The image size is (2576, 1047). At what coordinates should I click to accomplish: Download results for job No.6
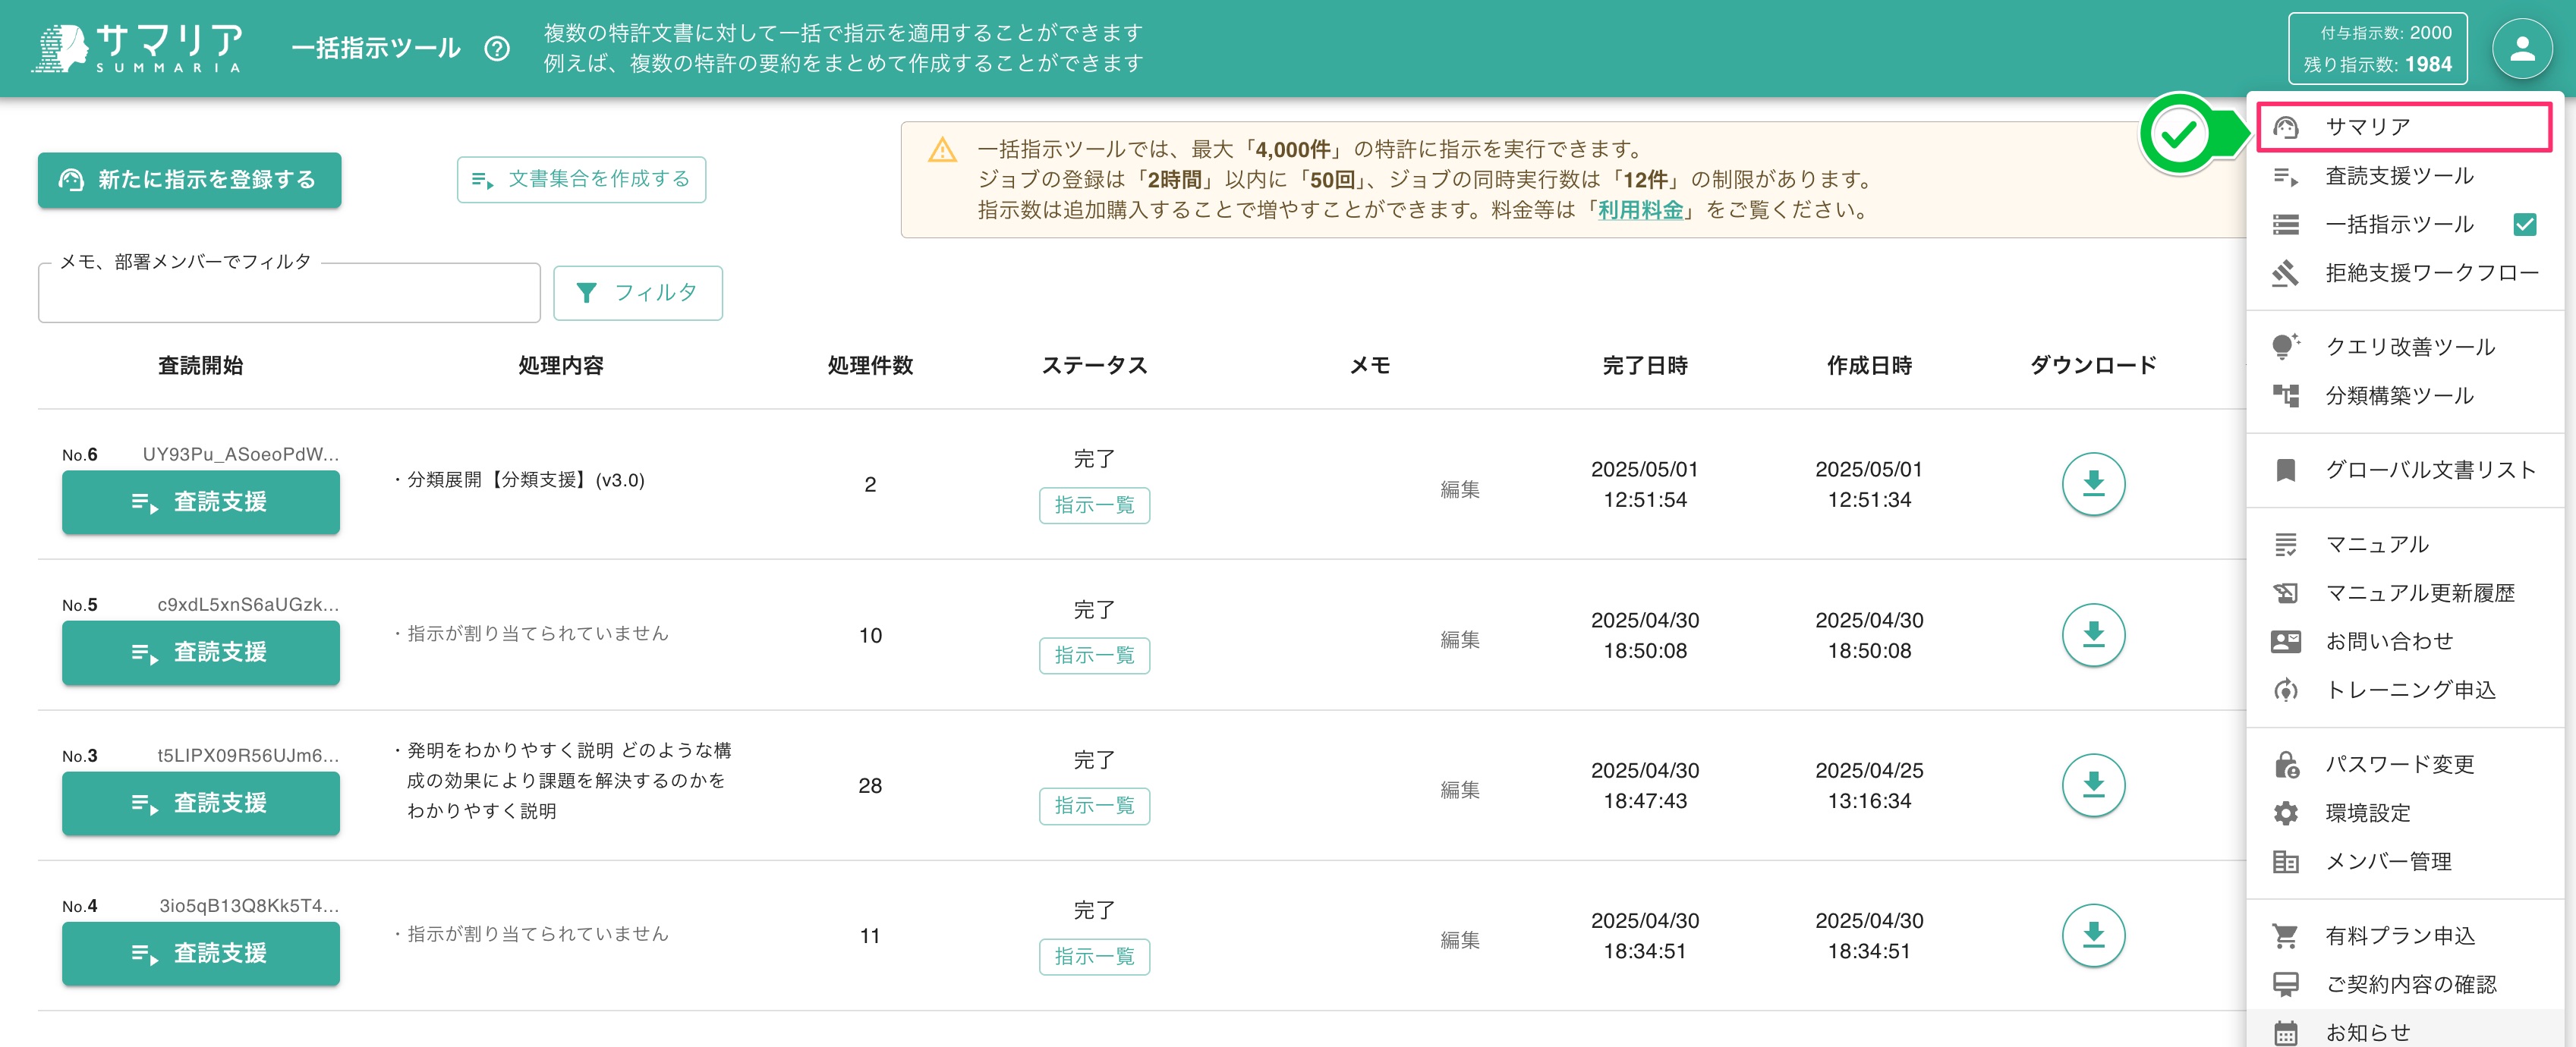pyautogui.click(x=2093, y=484)
